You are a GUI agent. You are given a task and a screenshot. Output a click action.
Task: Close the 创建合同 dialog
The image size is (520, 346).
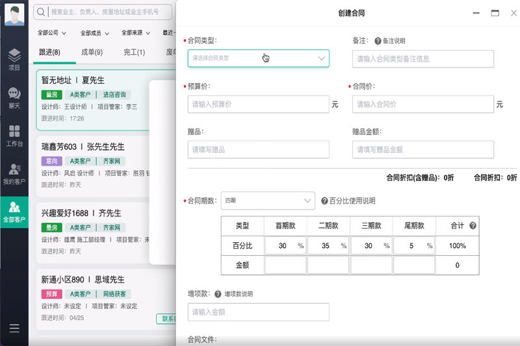click(513, 13)
